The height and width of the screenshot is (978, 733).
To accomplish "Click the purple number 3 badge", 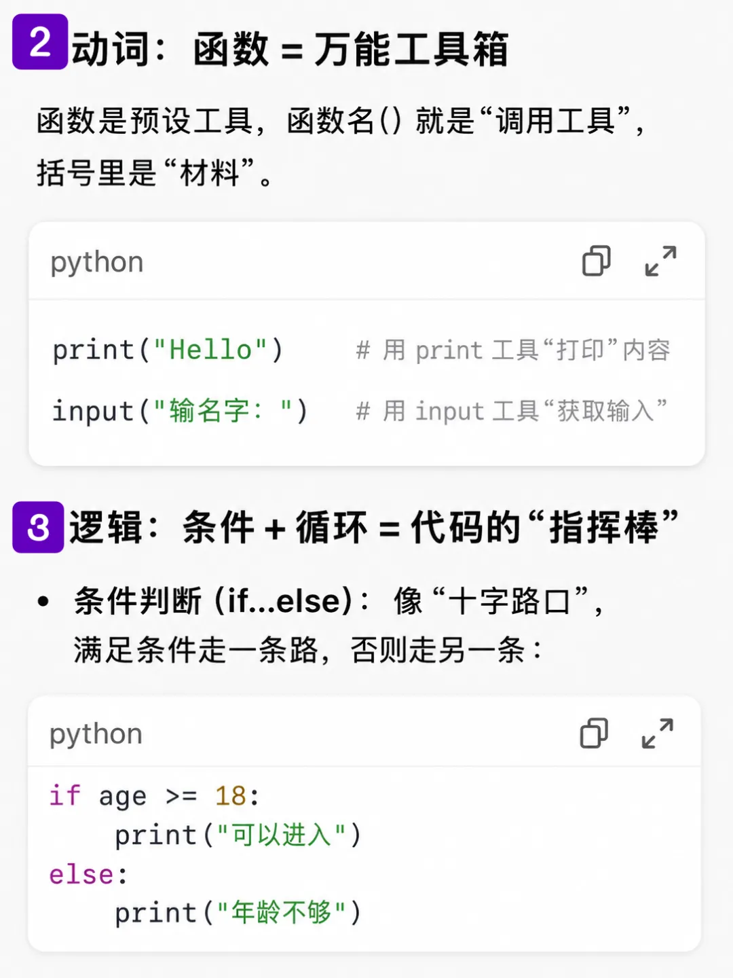I will coord(38,527).
